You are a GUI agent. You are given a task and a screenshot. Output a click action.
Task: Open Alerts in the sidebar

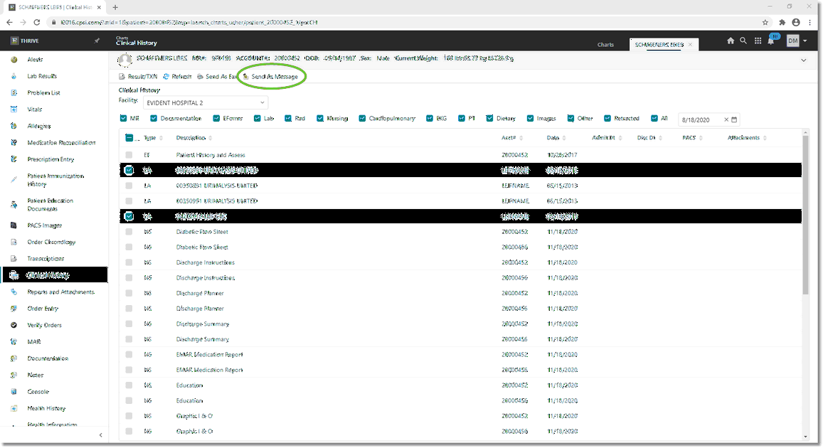point(35,59)
